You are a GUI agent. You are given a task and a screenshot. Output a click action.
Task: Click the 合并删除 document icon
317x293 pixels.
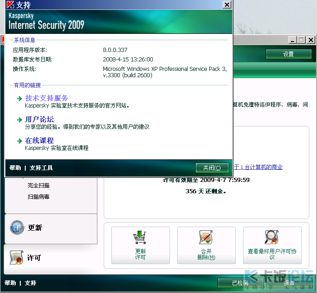coord(206,237)
